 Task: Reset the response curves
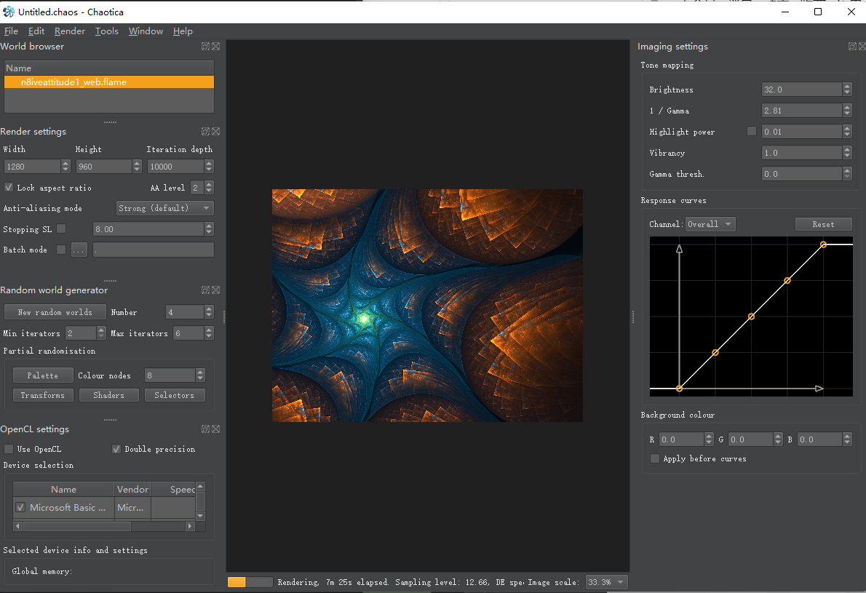pyautogui.click(x=823, y=224)
